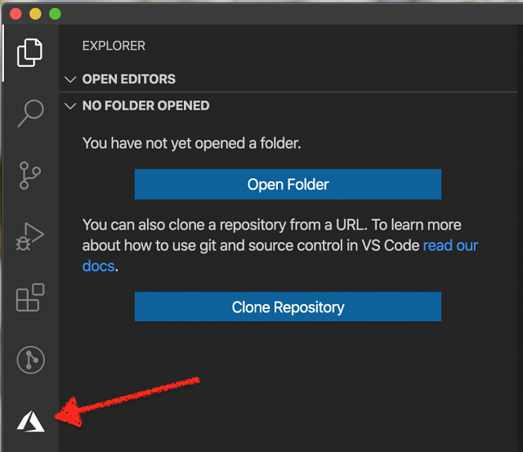
Task: Click the EXPLORER panel title
Action: point(114,46)
